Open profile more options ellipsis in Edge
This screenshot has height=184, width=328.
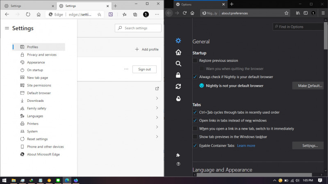pyautogui.click(x=126, y=69)
